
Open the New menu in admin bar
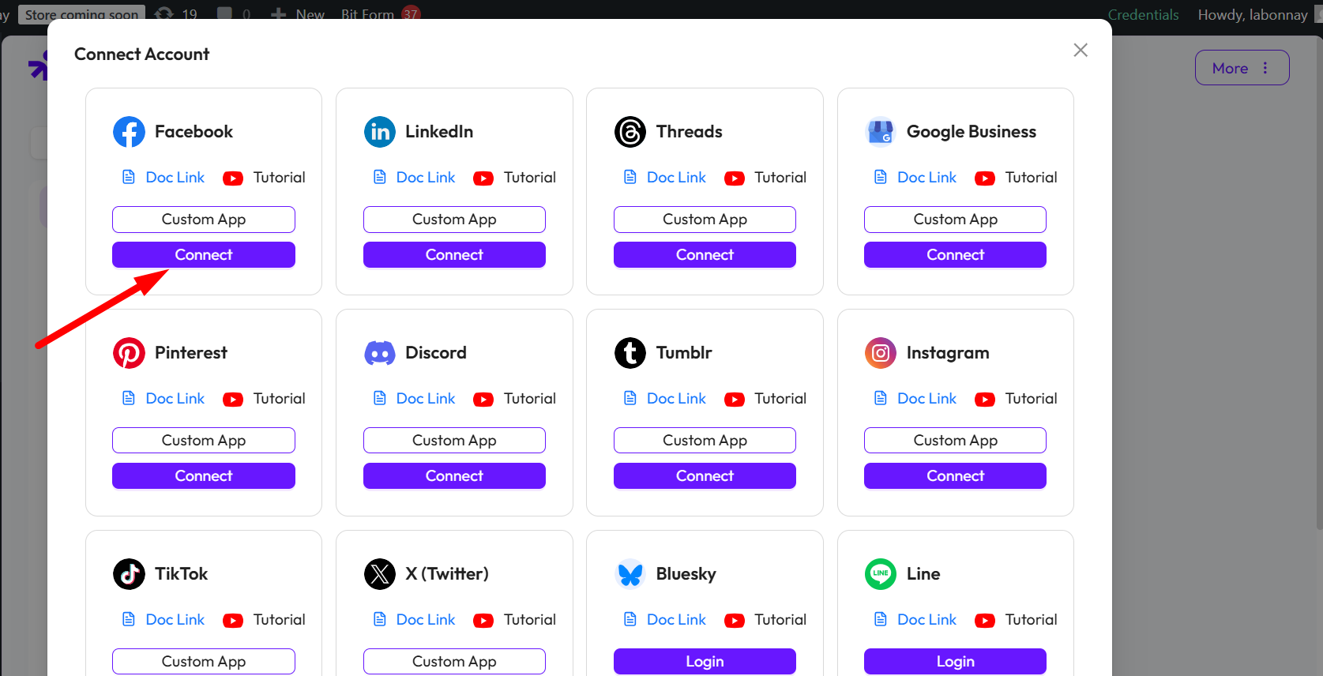(298, 14)
